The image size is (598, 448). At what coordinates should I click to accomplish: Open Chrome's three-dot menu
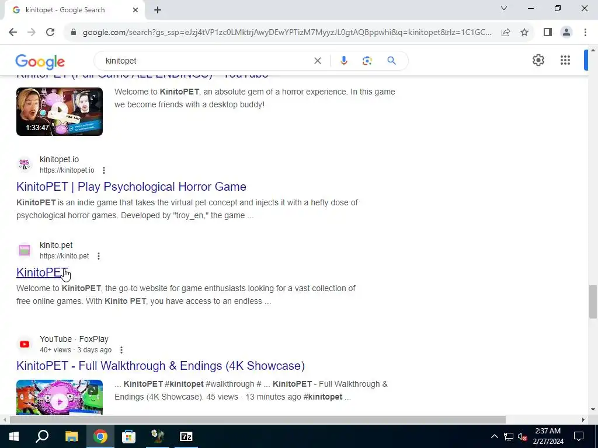[585, 33]
